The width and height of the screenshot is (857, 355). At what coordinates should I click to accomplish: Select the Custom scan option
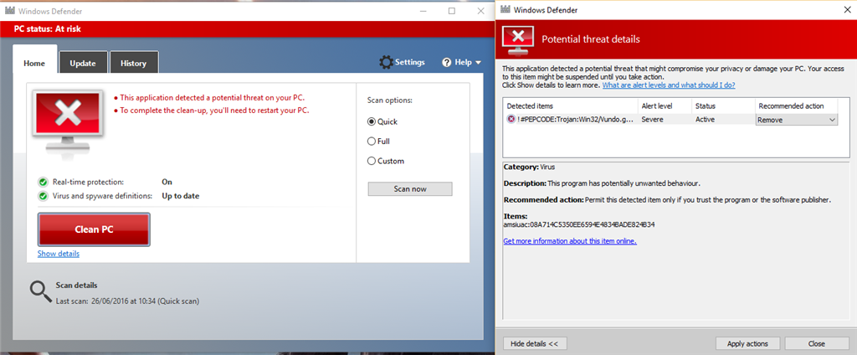[x=372, y=161]
